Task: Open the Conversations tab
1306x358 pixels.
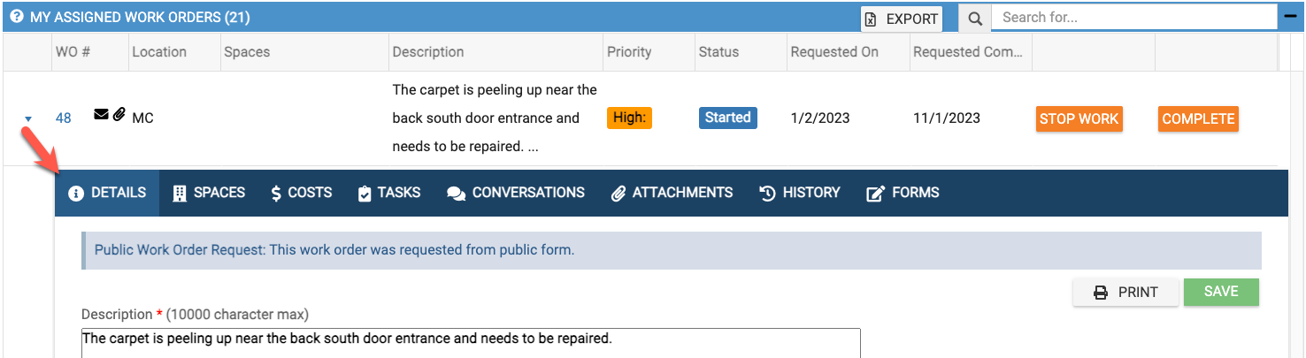Action: [x=516, y=193]
